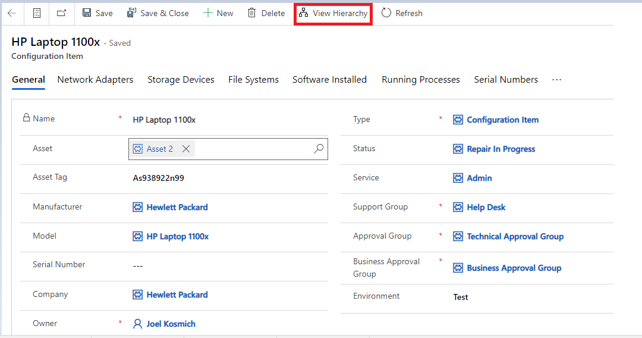Click the "Serial Number" field label

pyautogui.click(x=59, y=265)
